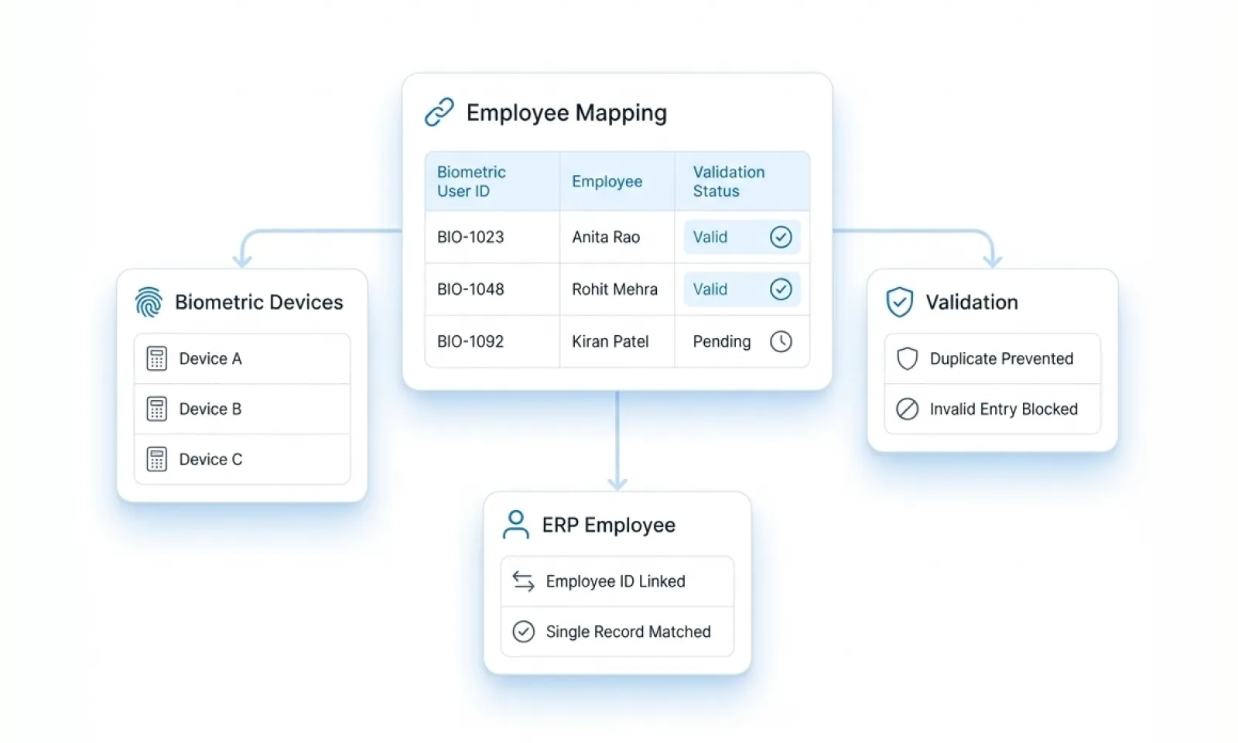Click the Device A terminal icon
1238x743 pixels.
pyautogui.click(x=157, y=358)
